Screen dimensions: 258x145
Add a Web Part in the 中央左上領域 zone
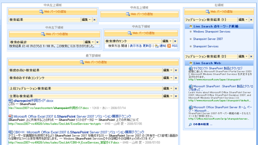(x=53, y=12)
